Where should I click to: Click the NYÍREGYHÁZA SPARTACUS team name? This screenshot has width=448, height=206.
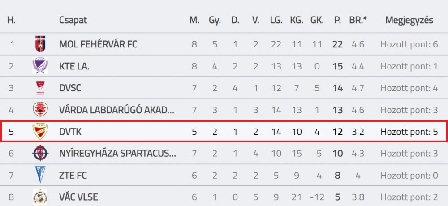click(x=118, y=154)
